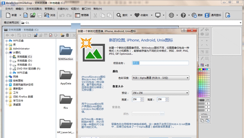Screen dimensions: 244x138
Task: Click the slider beside the 255 value
Action: (202, 100)
